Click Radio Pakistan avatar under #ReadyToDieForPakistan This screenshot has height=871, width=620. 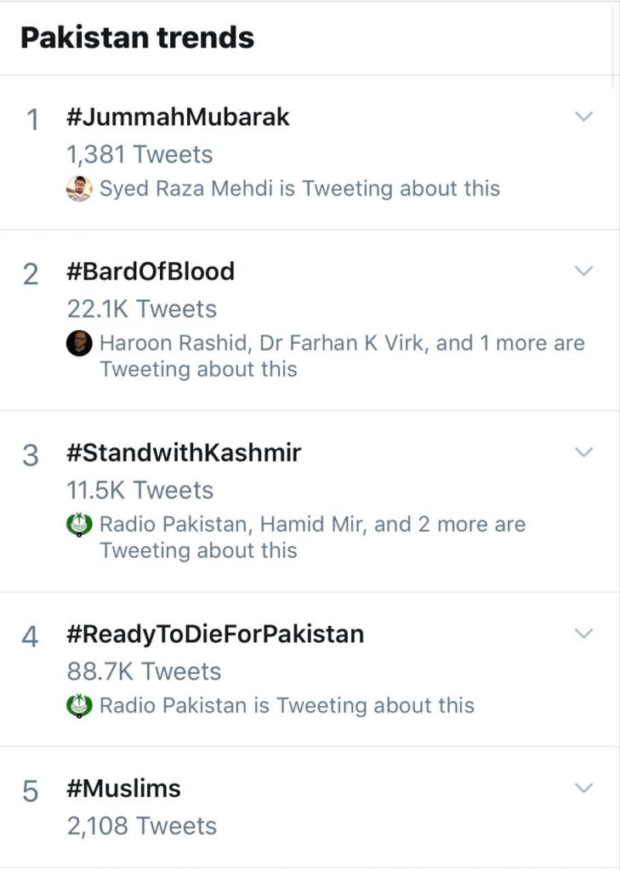coord(79,706)
